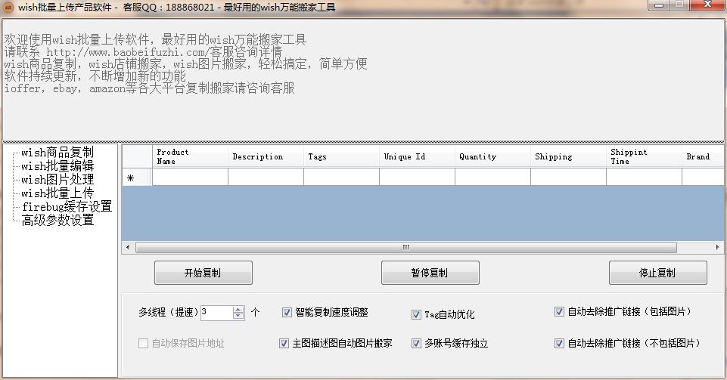Click the Quantity column header

pos(492,156)
